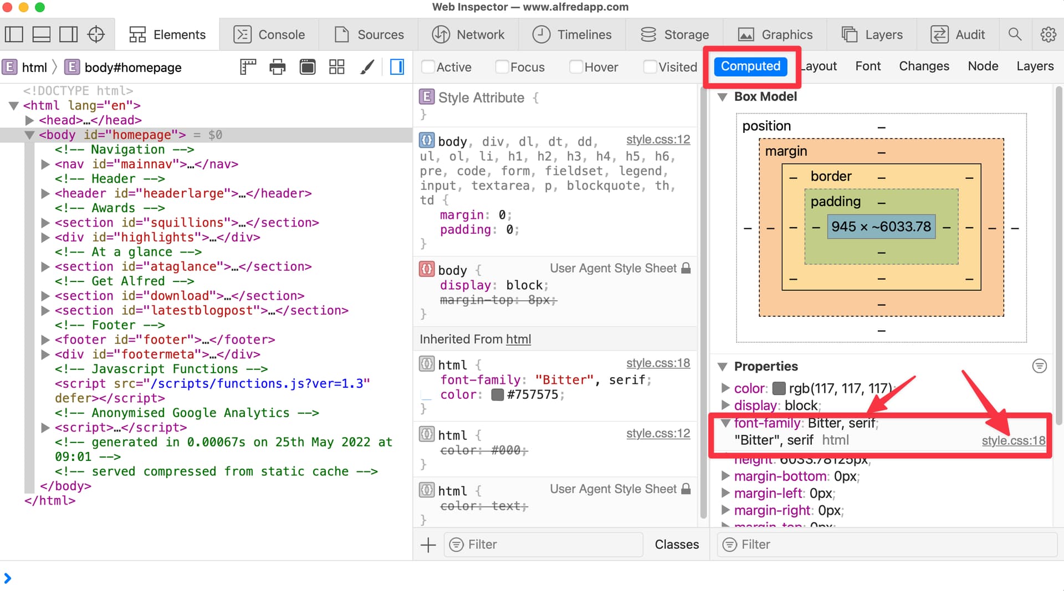Click the #757575 color swatch
1064x591 pixels.
[497, 395]
